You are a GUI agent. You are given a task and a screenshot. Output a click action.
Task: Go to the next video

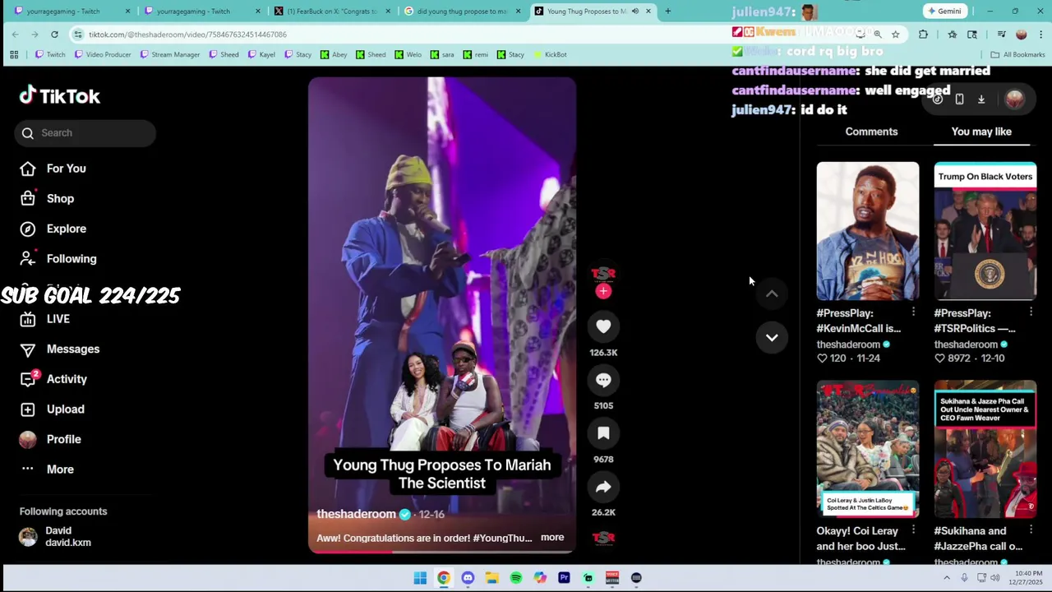pos(772,337)
